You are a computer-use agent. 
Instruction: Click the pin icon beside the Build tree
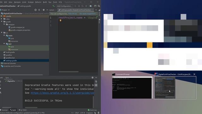[1, 89]
